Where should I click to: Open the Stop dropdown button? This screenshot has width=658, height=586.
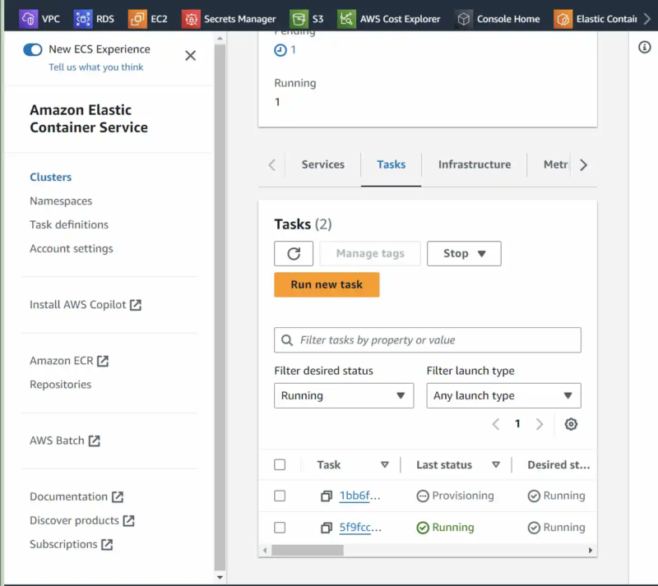464,253
